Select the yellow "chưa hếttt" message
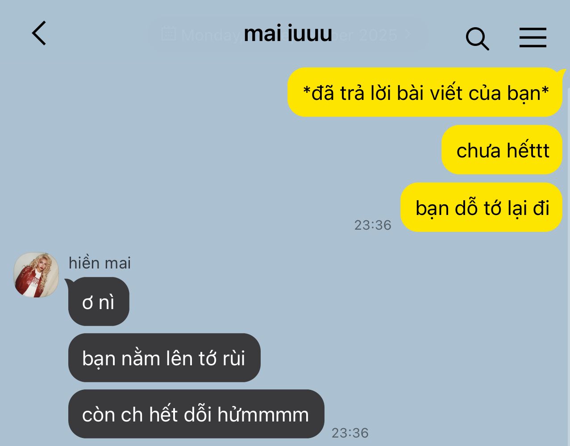The image size is (570, 446). click(x=502, y=150)
